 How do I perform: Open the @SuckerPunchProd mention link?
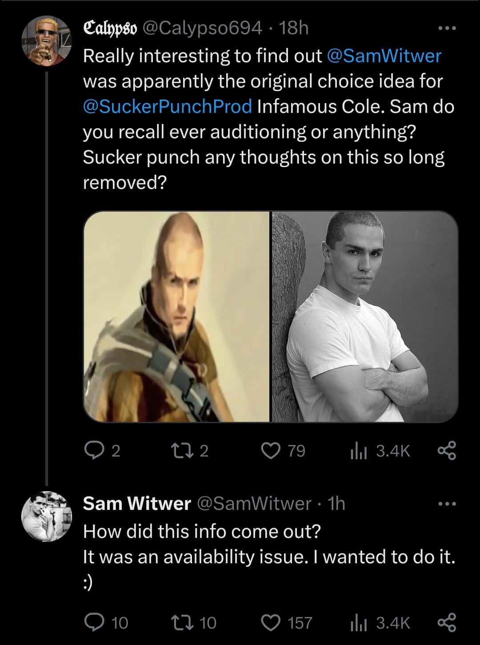point(167,107)
